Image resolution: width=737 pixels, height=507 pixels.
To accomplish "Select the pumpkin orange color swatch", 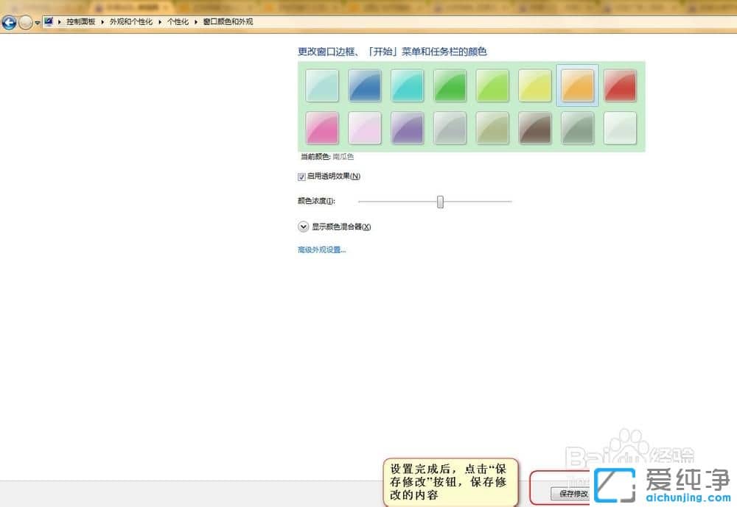I will pos(578,85).
